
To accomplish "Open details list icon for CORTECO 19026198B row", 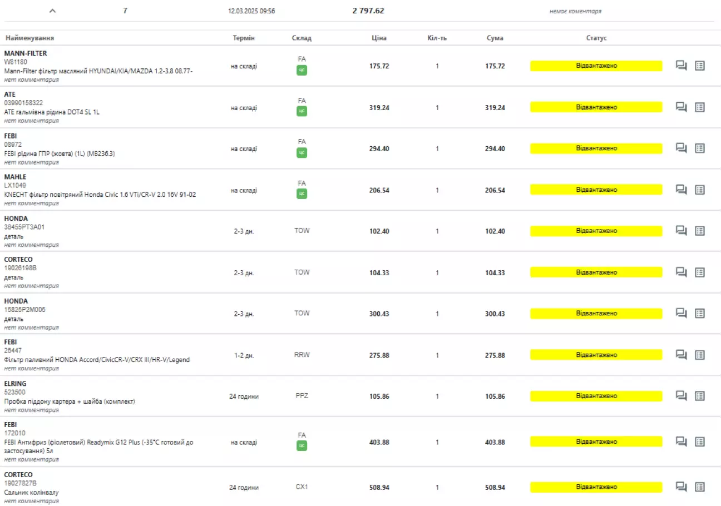I will (700, 272).
